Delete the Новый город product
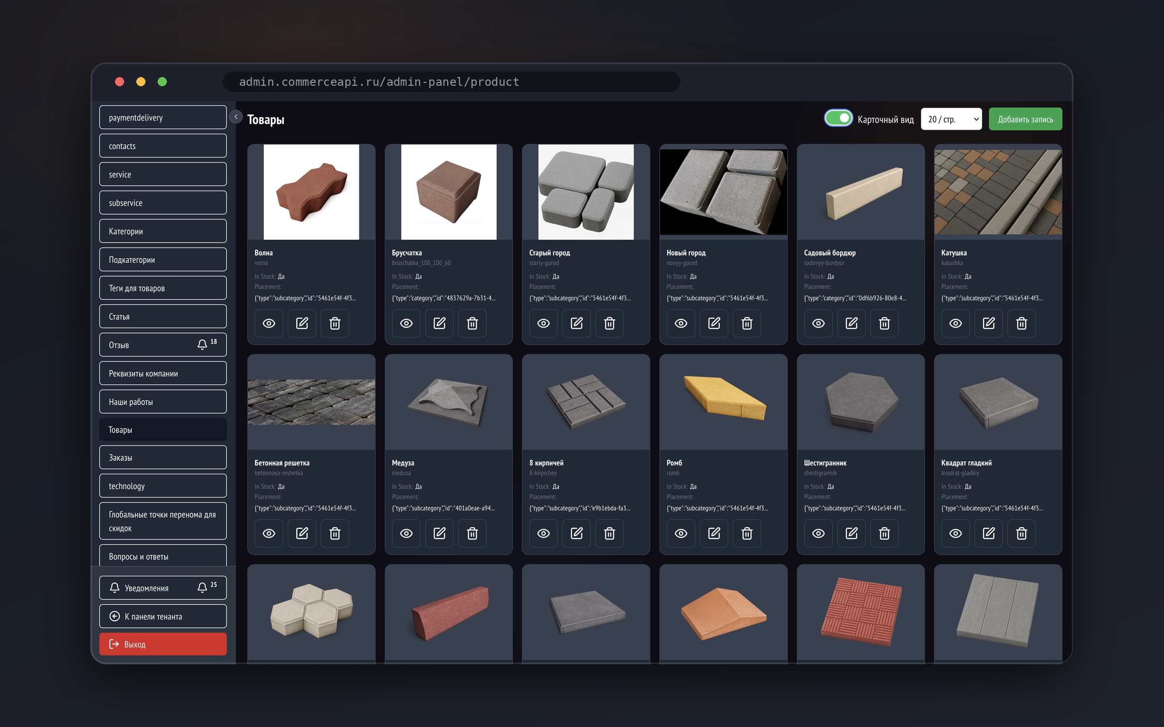Viewport: 1164px width, 727px height. coord(747,323)
